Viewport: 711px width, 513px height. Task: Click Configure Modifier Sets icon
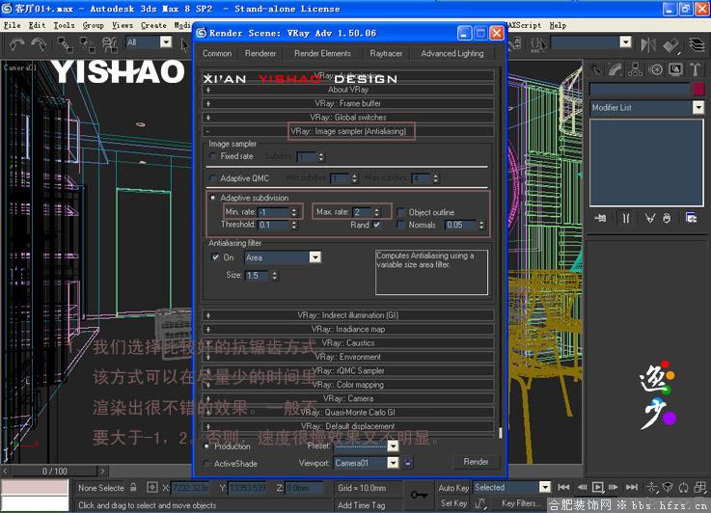(x=691, y=219)
